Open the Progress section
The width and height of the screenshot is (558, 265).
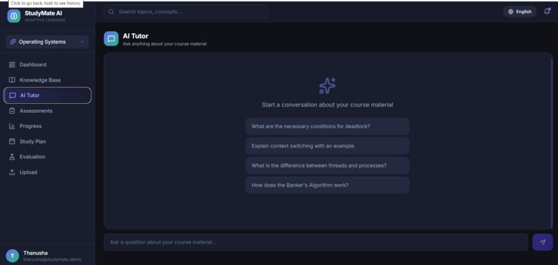click(x=47, y=127)
